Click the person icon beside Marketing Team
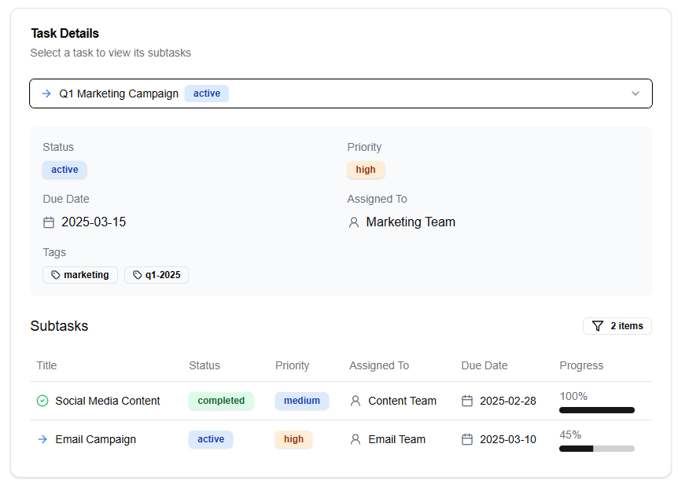 pos(353,222)
